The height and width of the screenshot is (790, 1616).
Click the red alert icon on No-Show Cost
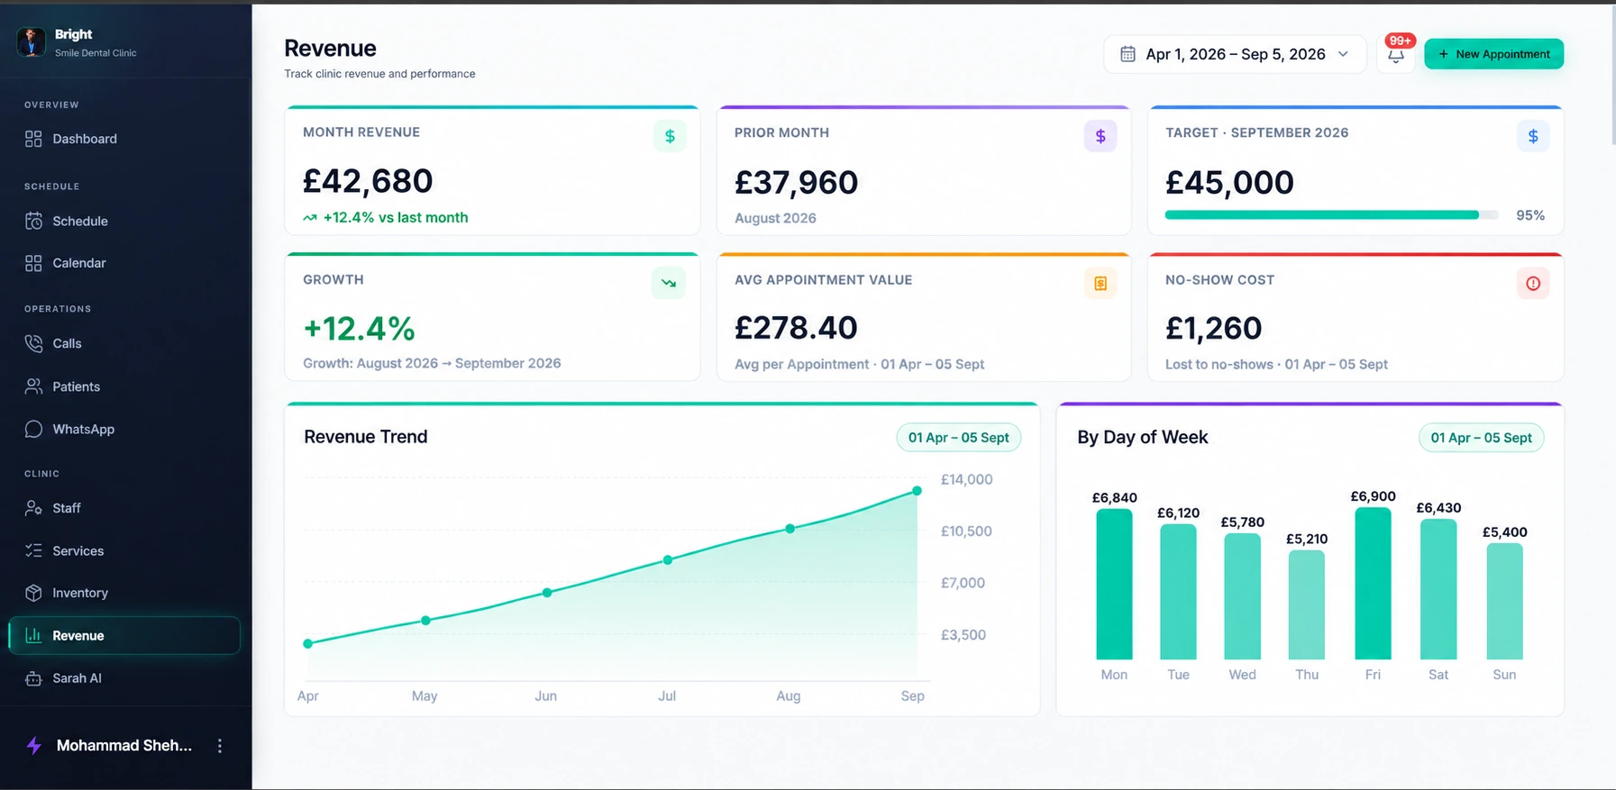tap(1533, 283)
